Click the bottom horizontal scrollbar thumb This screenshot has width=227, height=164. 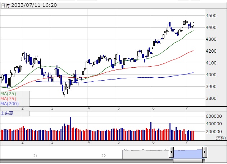pos(188,161)
